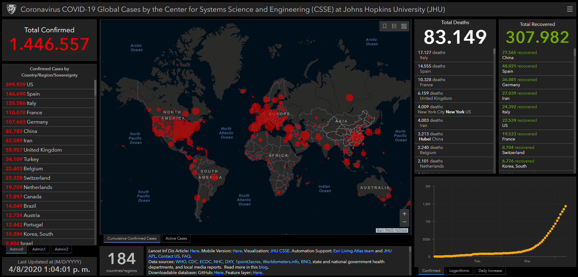The image size is (578, 277).
Task: Select the Admin2 level tab
Action: [61, 249]
